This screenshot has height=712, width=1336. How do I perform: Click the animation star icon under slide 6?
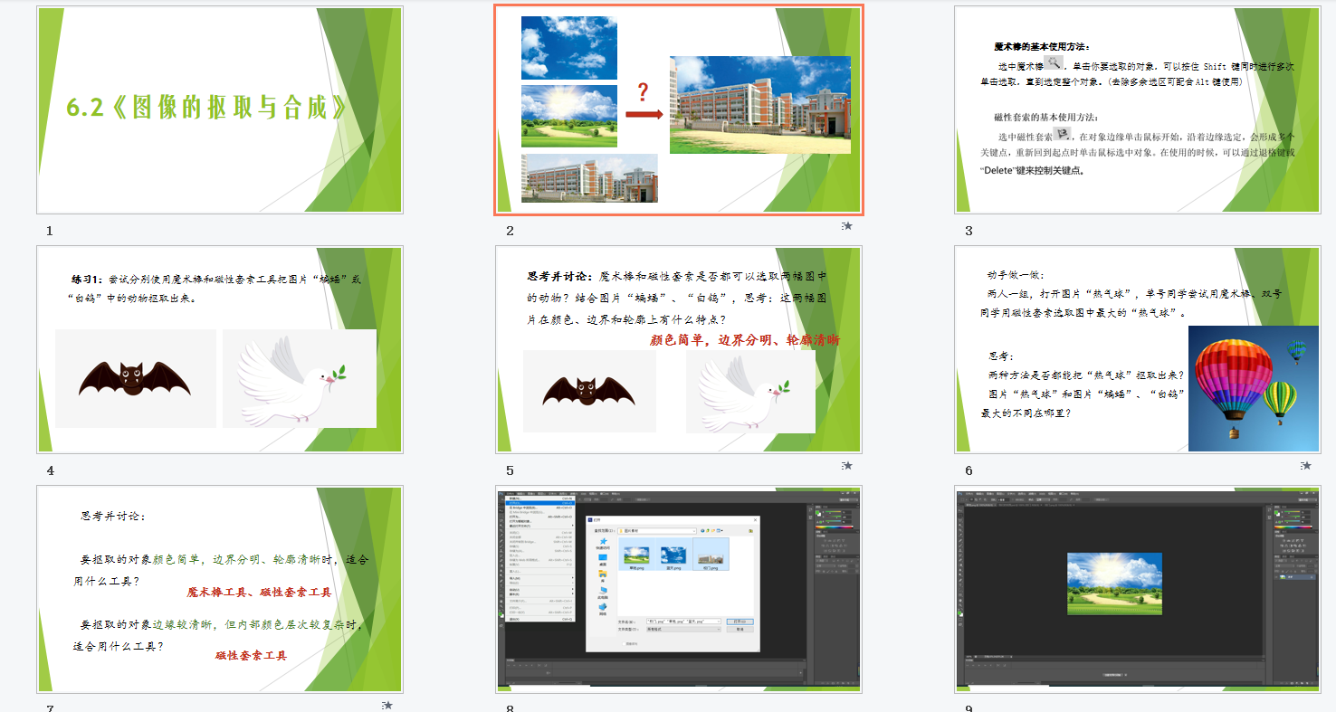[x=1305, y=466]
